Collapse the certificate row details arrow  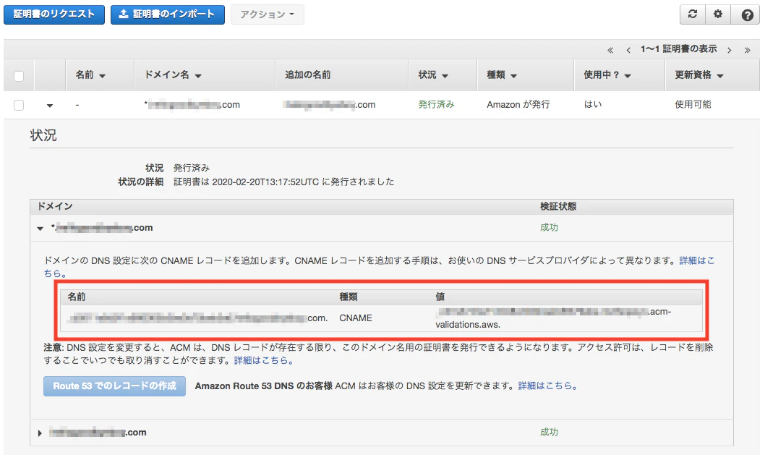click(50, 105)
